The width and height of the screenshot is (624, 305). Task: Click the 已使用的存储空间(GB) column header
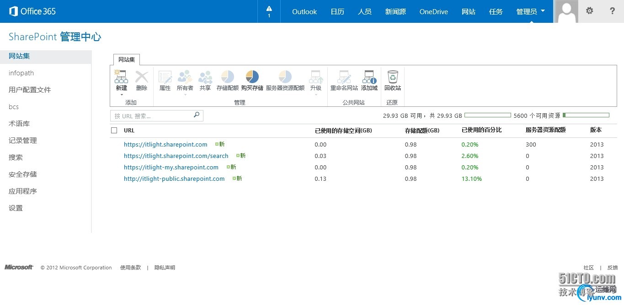pos(343,131)
